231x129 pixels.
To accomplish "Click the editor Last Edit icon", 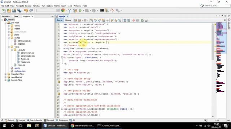I will click(x=75, y=20).
